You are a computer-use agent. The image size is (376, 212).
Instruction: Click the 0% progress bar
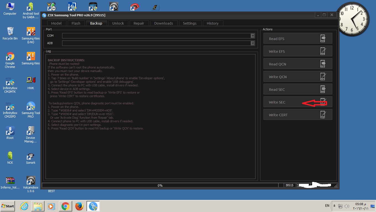click(160, 185)
